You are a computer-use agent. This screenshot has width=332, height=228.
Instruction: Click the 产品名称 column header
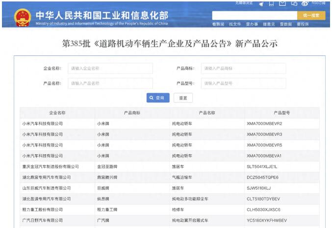coord(207,113)
